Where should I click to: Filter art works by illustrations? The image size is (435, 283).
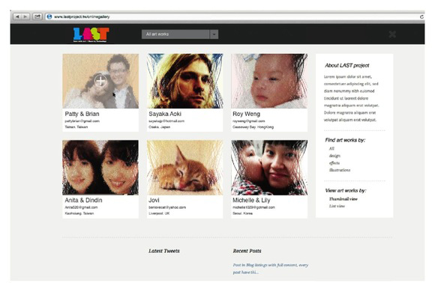340,170
